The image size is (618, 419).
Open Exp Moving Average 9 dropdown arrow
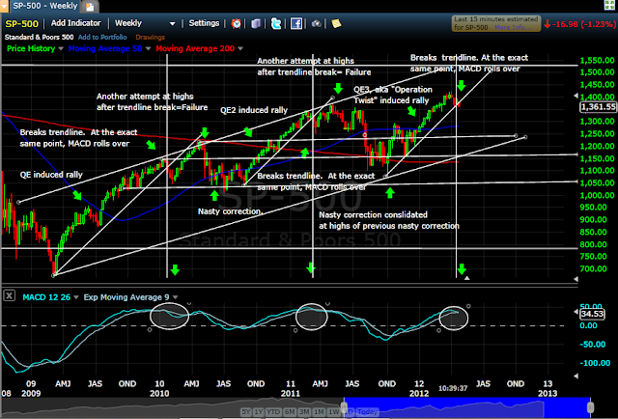176,297
